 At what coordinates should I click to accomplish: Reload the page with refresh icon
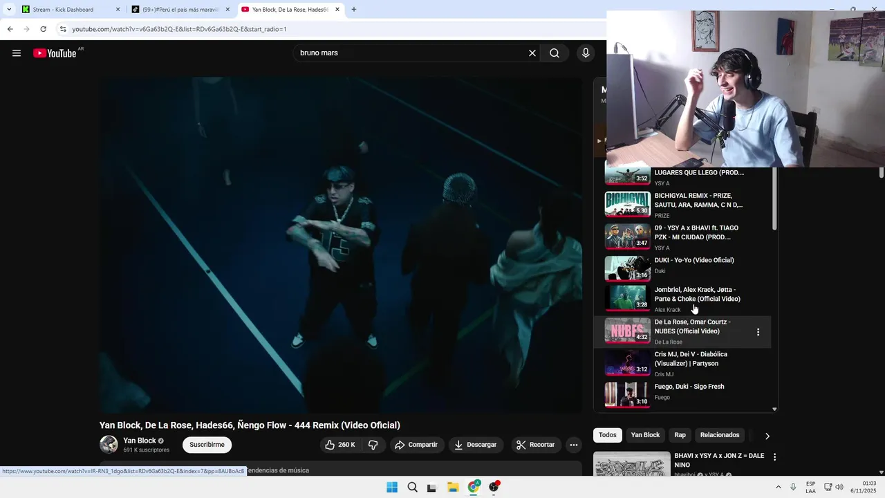pos(43,29)
